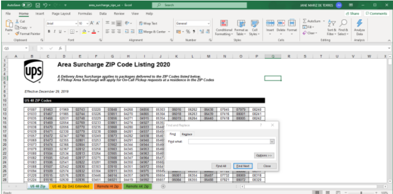
Task: Click the Paste icon
Action: pyautogui.click(x=9, y=24)
